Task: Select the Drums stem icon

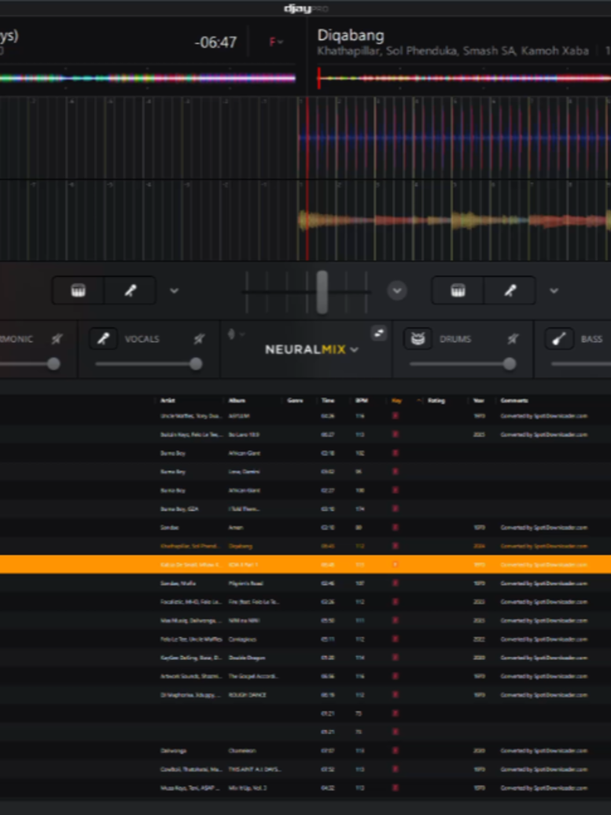Action: (x=418, y=339)
